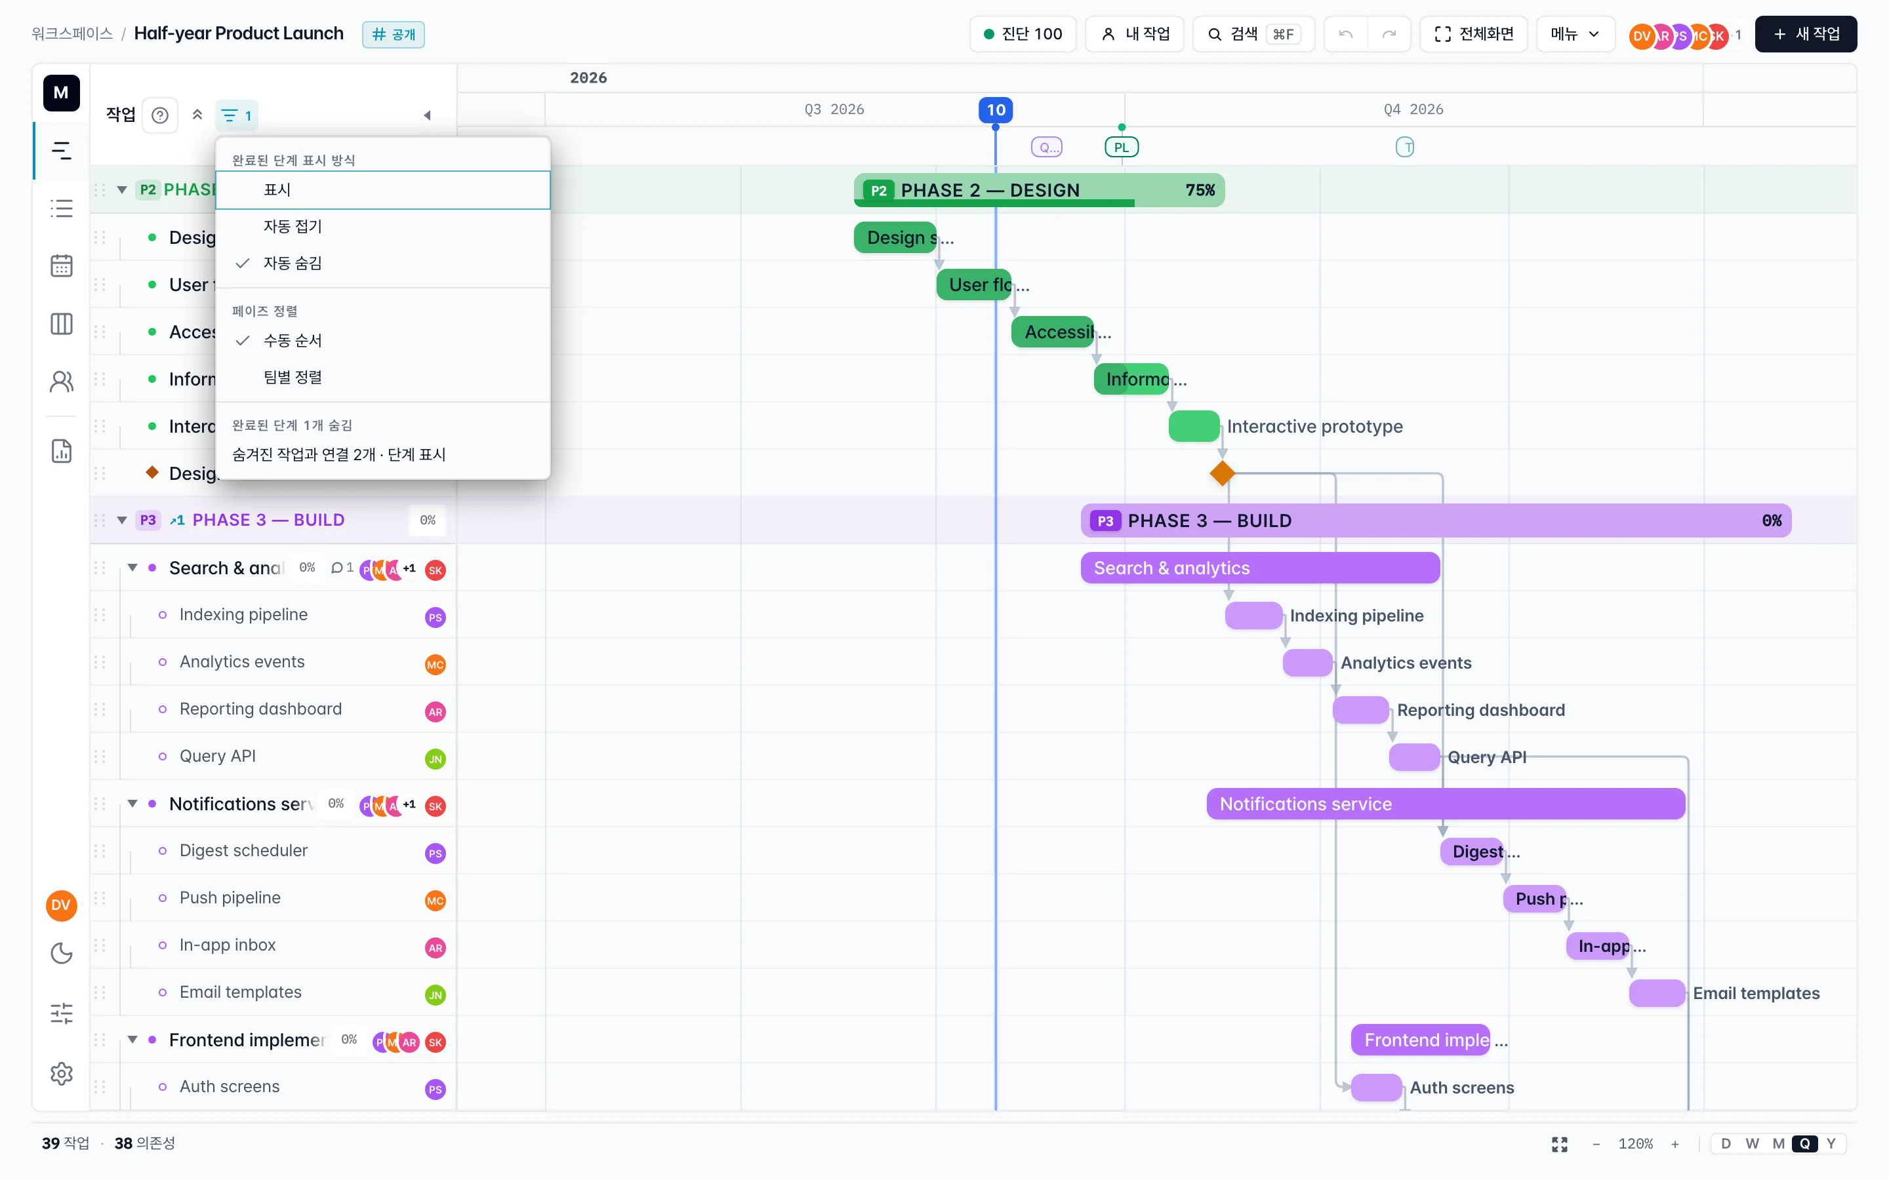1889x1180 pixels.
Task: Select 자동 접기 auto-collapse option
Action: coord(382,226)
